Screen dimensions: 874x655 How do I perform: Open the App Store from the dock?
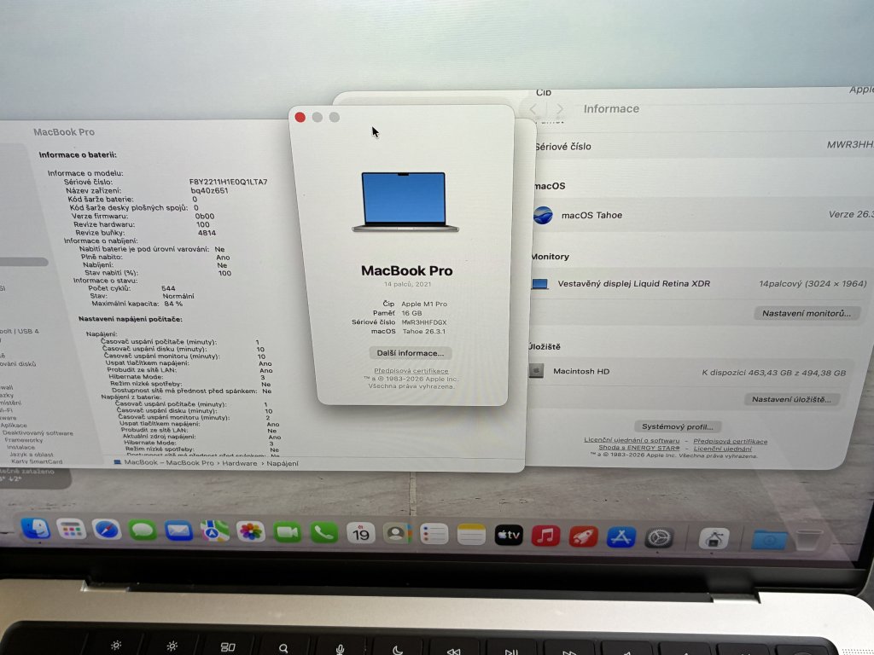tap(621, 537)
